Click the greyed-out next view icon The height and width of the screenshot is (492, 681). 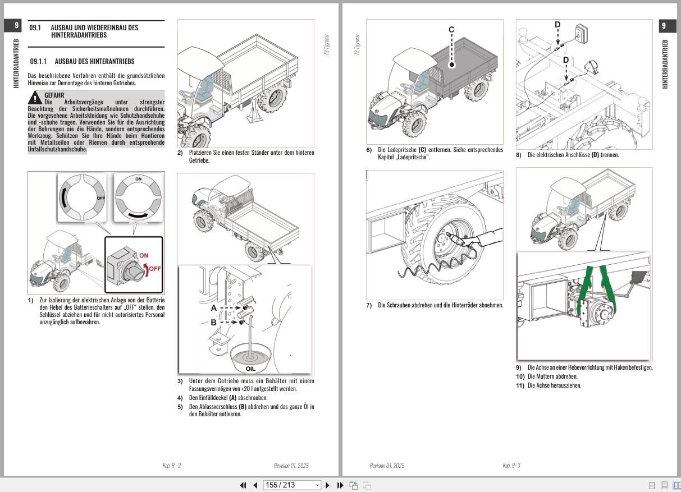[x=367, y=485]
